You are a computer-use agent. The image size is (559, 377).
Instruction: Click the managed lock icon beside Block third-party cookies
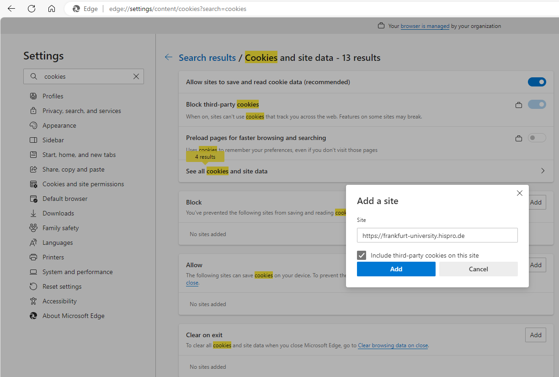(518, 105)
